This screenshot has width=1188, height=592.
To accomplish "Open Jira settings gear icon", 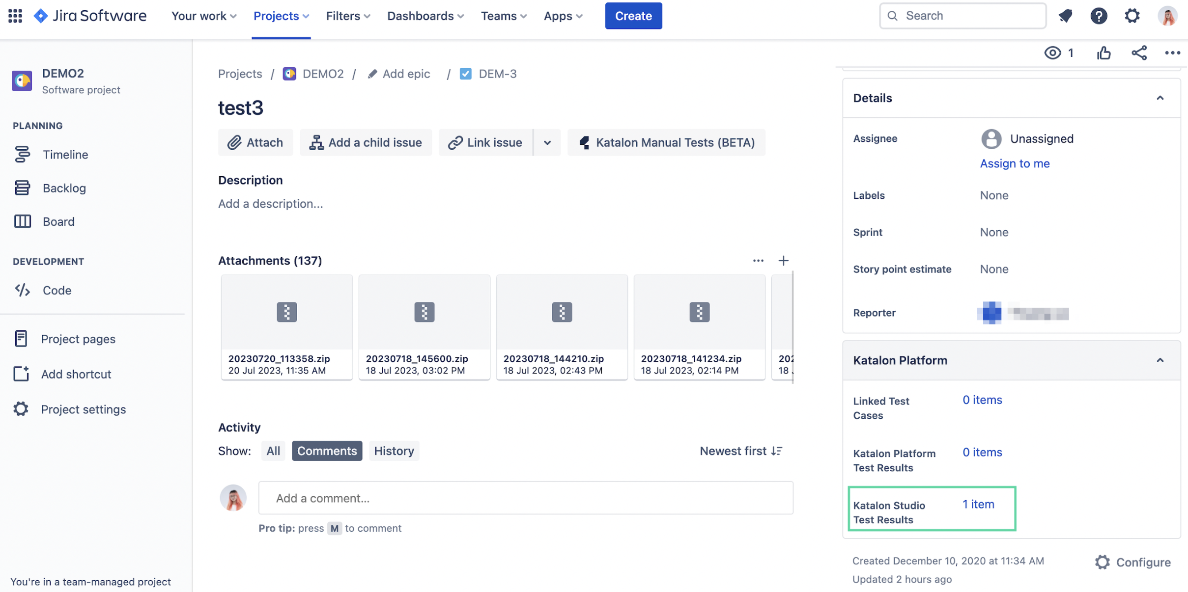I will [1132, 16].
